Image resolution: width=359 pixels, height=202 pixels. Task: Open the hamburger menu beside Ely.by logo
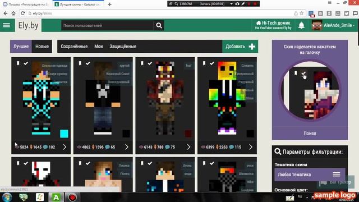pyautogui.click(x=6, y=25)
